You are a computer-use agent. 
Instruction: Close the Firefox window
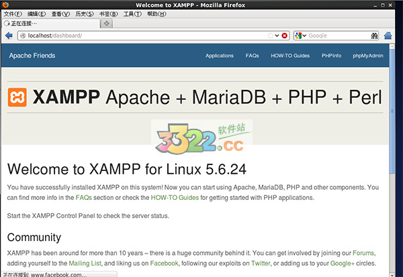[x=390, y=5]
